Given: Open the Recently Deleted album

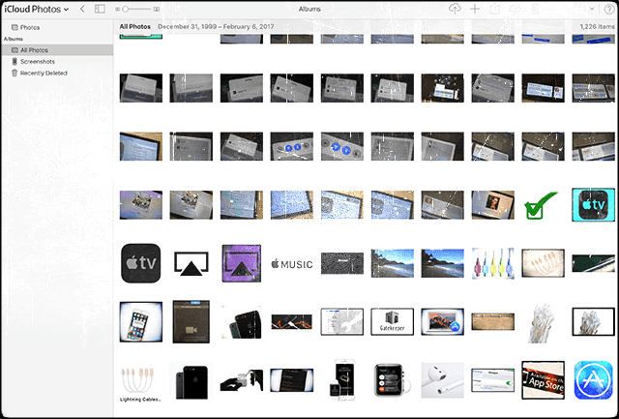Looking at the screenshot, I should coord(43,73).
